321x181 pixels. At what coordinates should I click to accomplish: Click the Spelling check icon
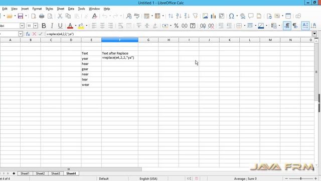pyautogui.click(x=136, y=16)
